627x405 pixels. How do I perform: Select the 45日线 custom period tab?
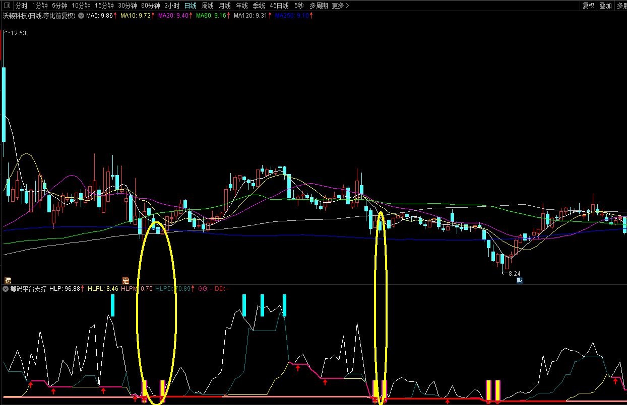[x=279, y=6]
